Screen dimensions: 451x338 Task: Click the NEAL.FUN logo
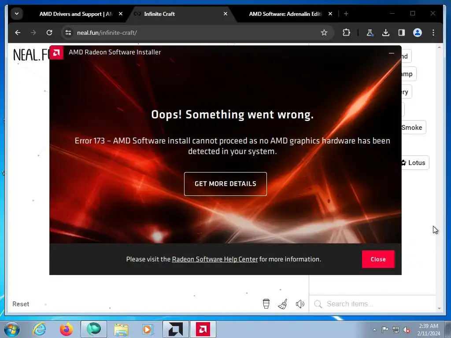(31, 55)
